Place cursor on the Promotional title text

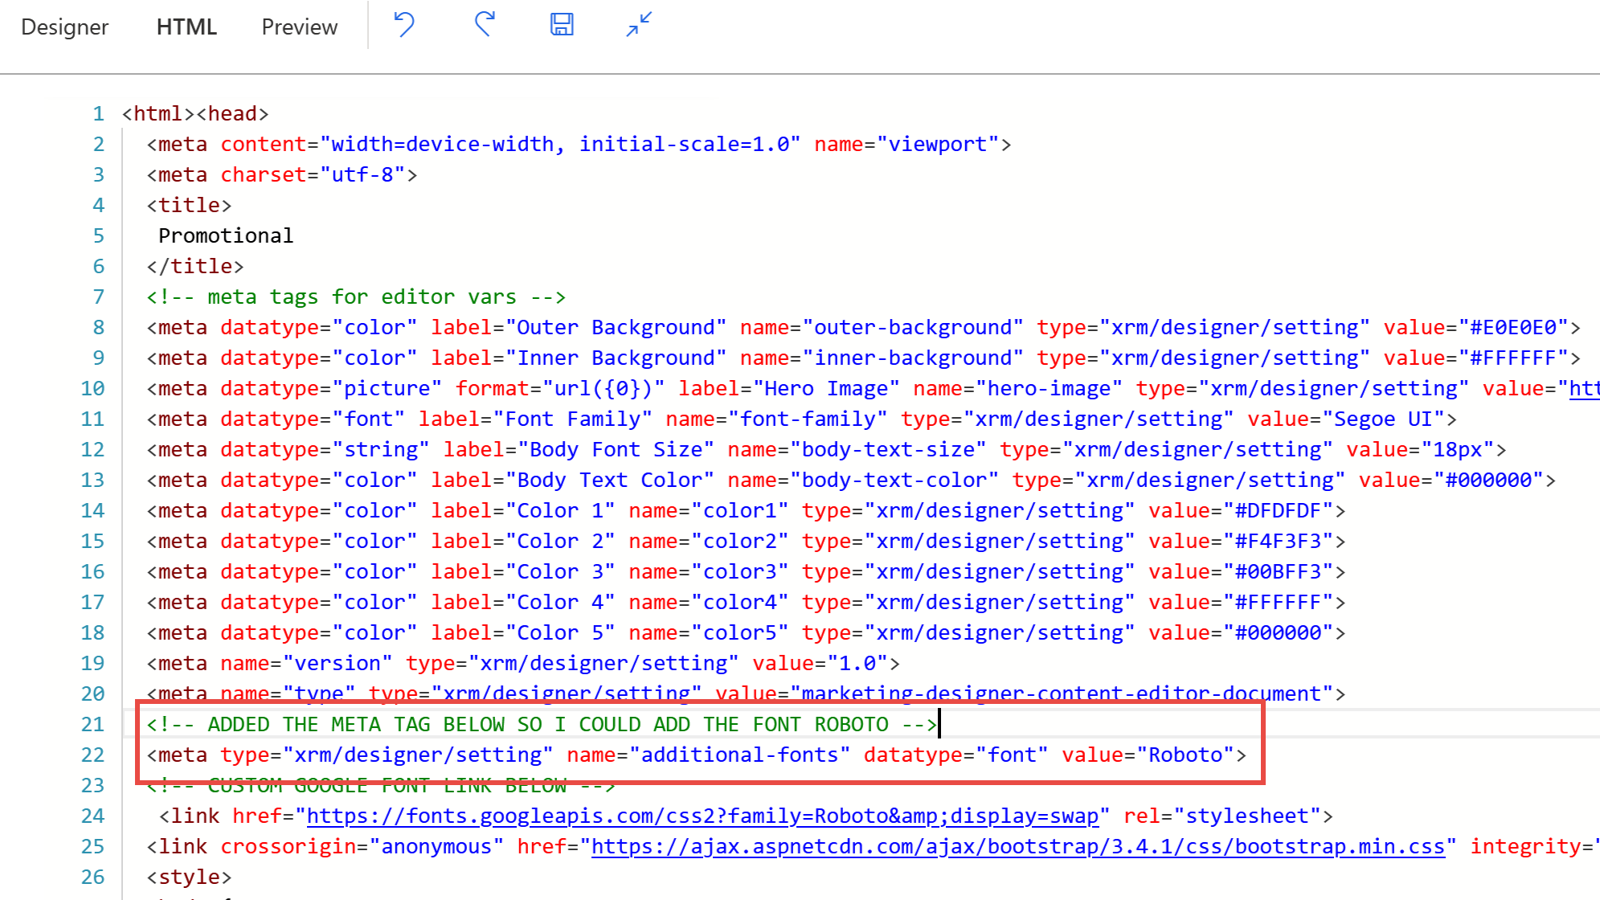[x=225, y=235]
